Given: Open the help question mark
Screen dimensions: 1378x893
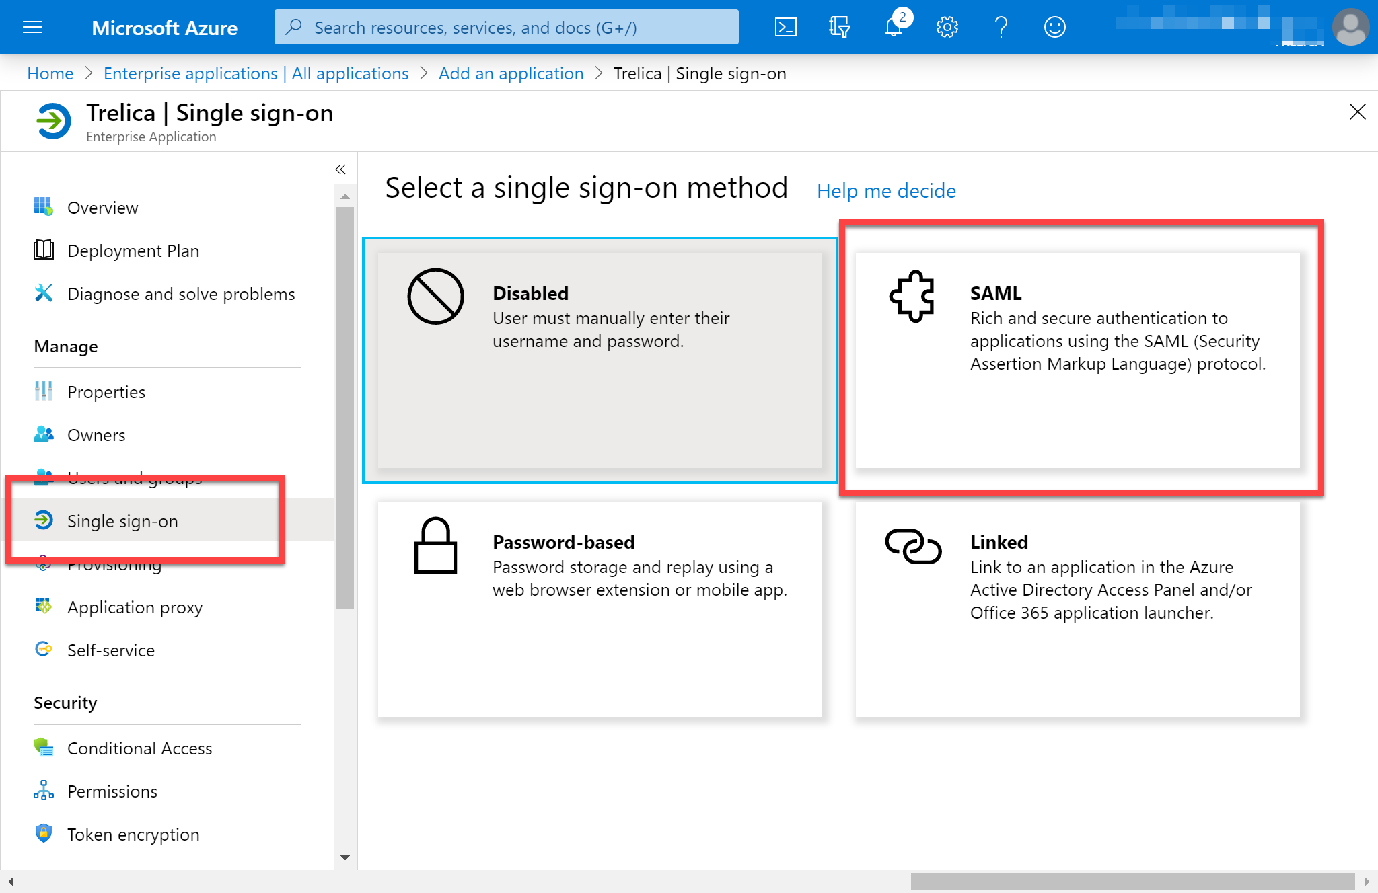Looking at the screenshot, I should click(x=1001, y=27).
